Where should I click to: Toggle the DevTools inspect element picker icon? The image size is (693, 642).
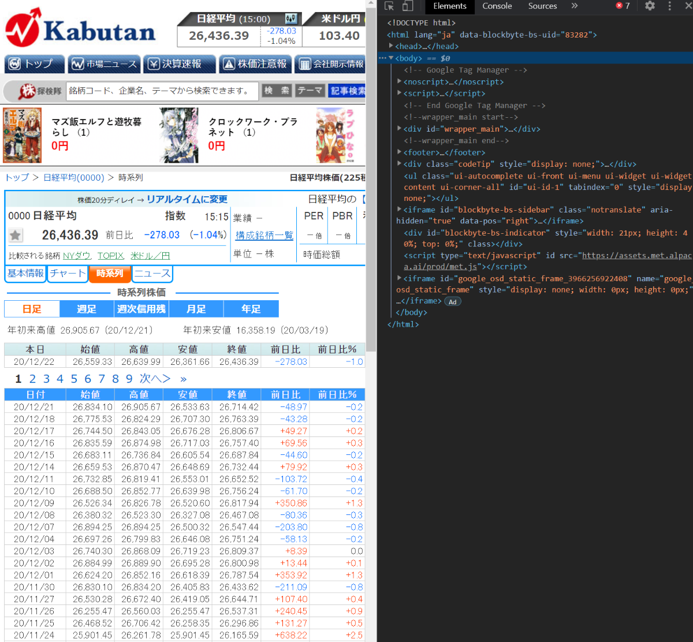(x=389, y=6)
